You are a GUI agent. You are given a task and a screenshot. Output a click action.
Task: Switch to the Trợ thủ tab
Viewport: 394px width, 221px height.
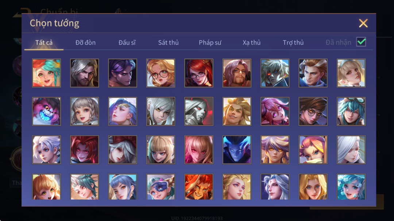tap(293, 43)
